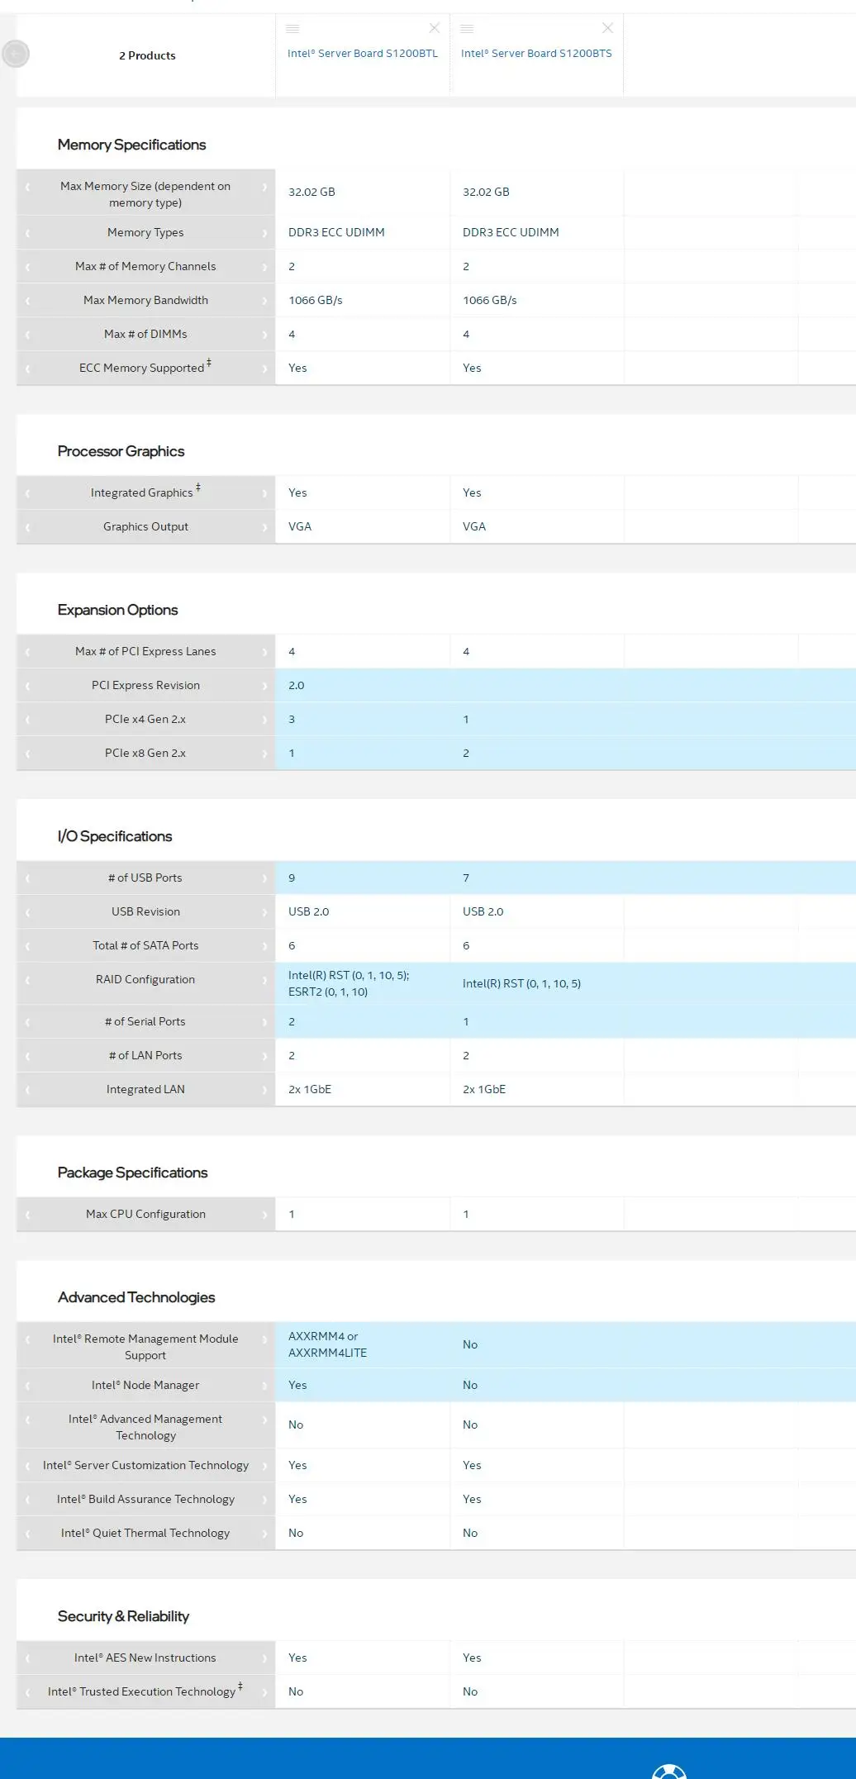Viewport: 856px width, 1779px height.
Task: Click right chevron on Memory Types row
Action: coord(264,233)
